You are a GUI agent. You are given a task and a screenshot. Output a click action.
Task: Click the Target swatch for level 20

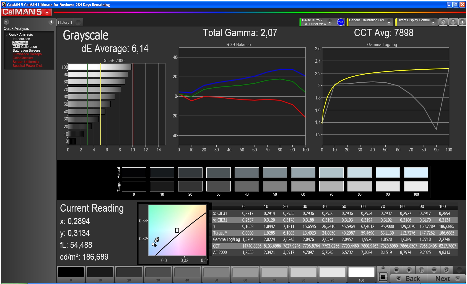(x=190, y=186)
